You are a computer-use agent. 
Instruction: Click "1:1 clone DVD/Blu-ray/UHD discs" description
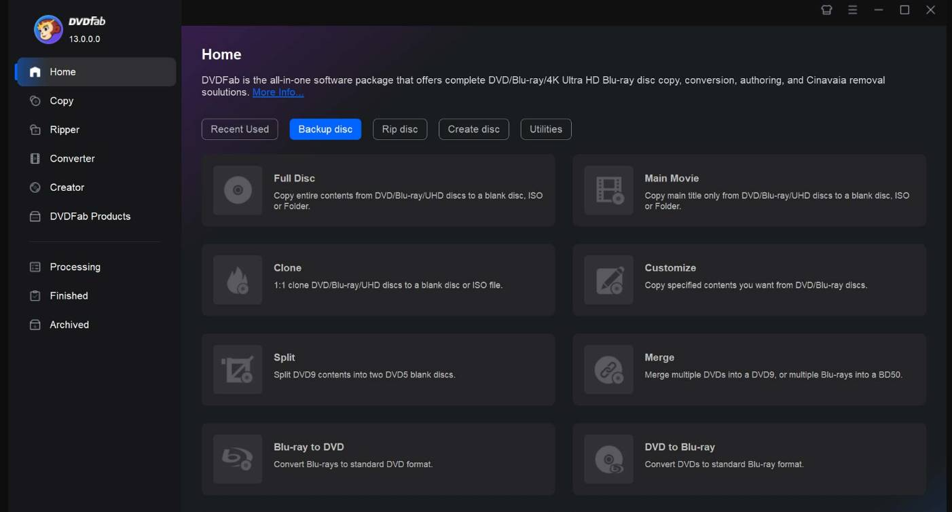388,285
